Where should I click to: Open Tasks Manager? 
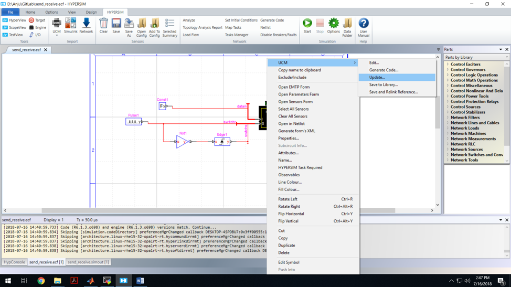237,35
